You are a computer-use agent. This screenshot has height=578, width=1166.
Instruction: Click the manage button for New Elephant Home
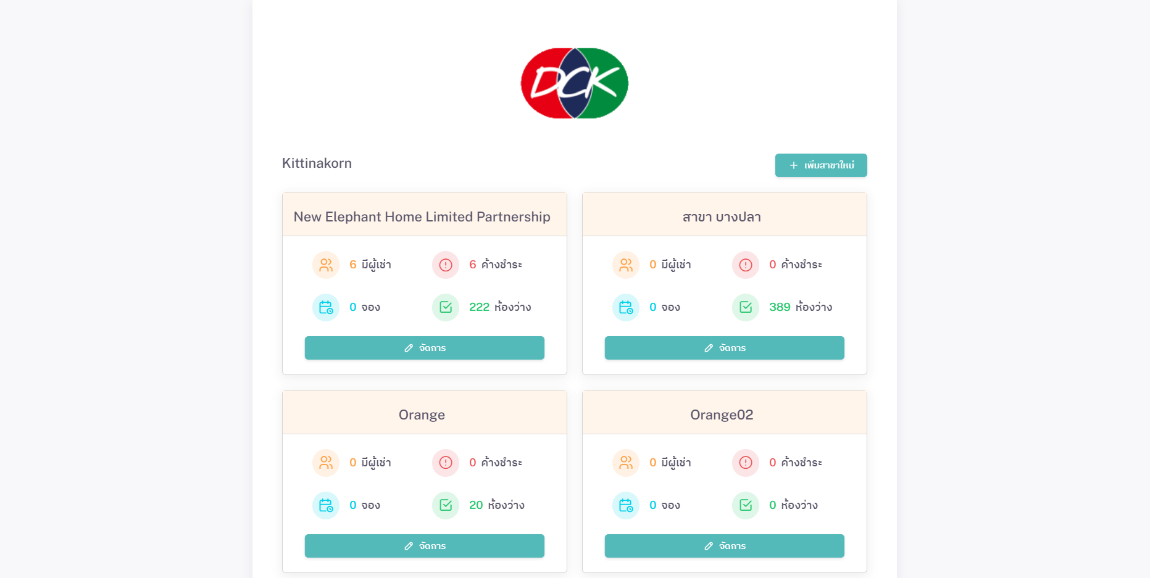pos(425,348)
